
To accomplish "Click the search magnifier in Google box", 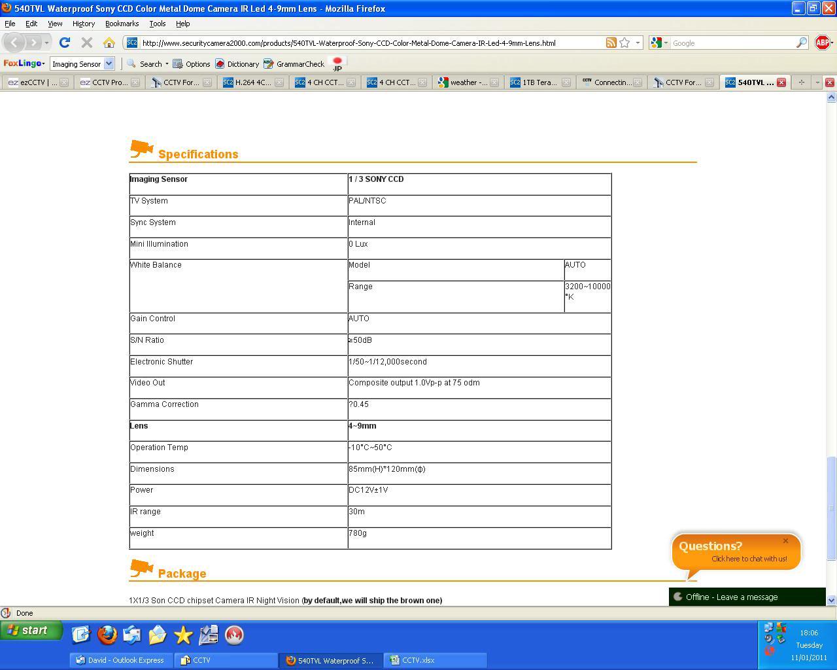I will point(802,43).
